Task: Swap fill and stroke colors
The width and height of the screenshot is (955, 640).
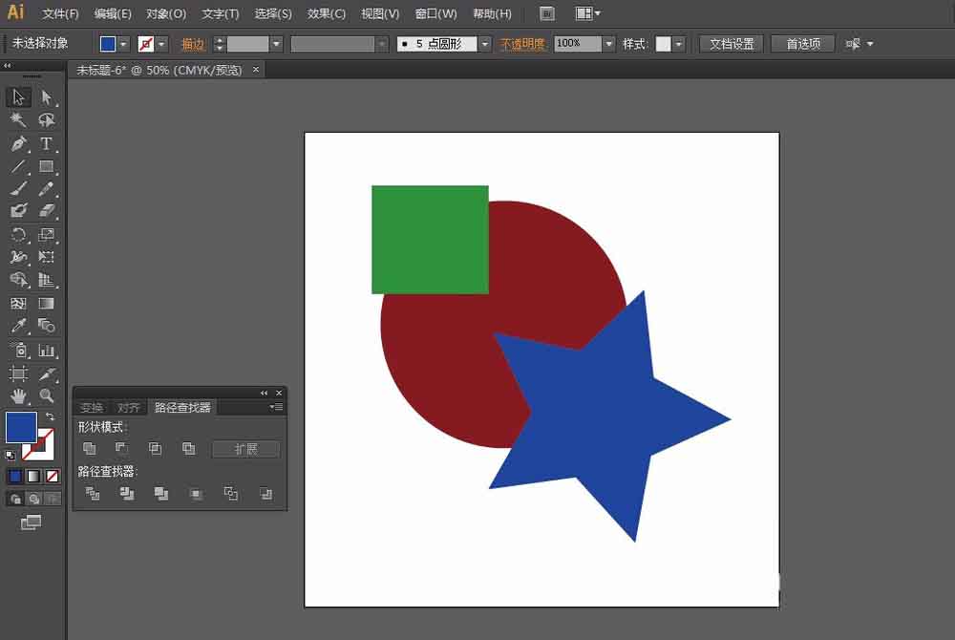Action: [x=50, y=416]
